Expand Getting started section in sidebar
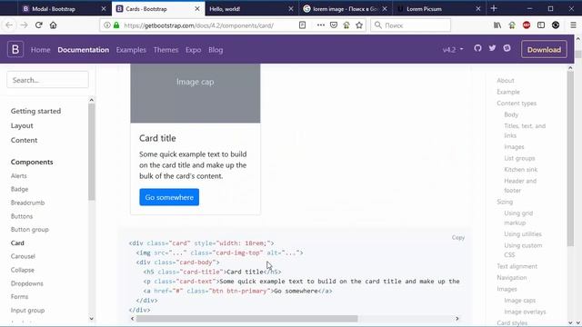The width and height of the screenshot is (582, 327). (x=35, y=111)
